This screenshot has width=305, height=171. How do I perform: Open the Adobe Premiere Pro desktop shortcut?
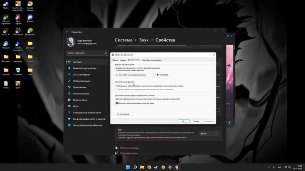coord(18,46)
